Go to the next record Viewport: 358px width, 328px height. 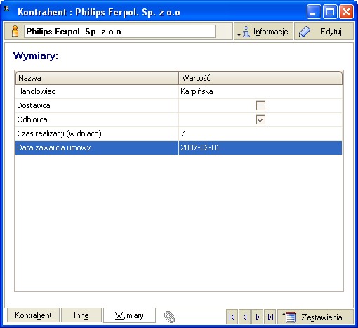tap(258, 317)
